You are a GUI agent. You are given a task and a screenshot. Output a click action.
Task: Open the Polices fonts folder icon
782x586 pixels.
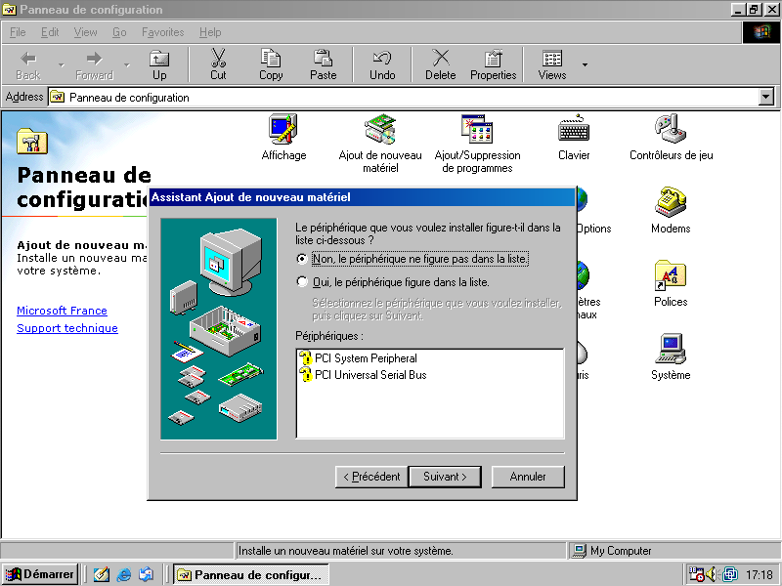pyautogui.click(x=671, y=283)
